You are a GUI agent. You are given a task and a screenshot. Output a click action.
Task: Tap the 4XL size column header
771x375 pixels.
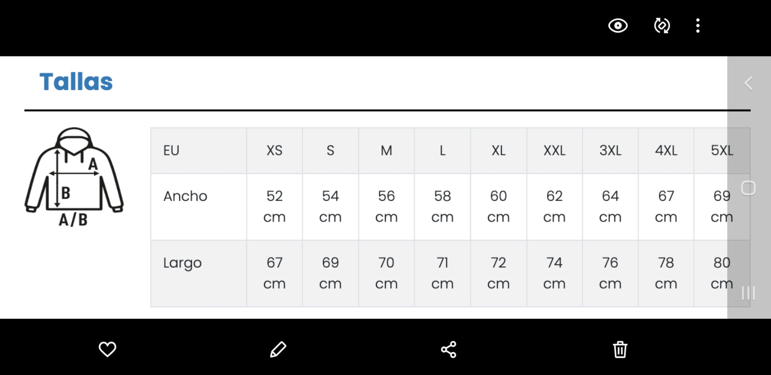pos(666,151)
